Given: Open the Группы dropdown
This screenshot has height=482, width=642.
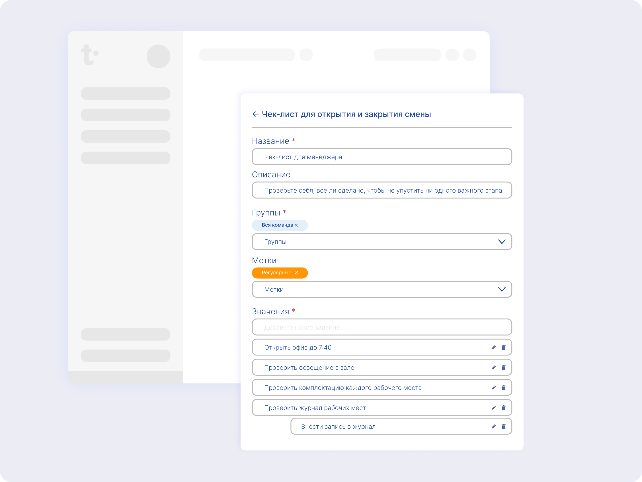Looking at the screenshot, I should pos(382,242).
